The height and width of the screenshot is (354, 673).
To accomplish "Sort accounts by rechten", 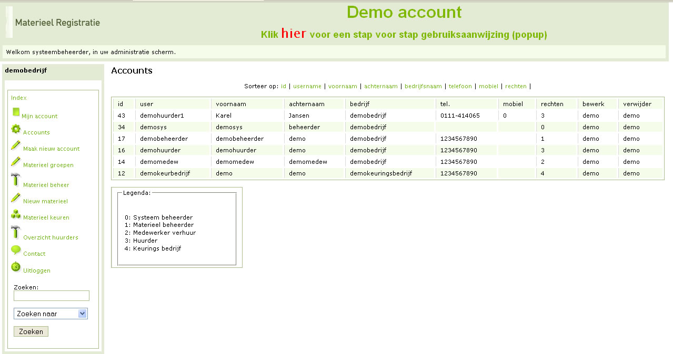I will pyautogui.click(x=516, y=86).
